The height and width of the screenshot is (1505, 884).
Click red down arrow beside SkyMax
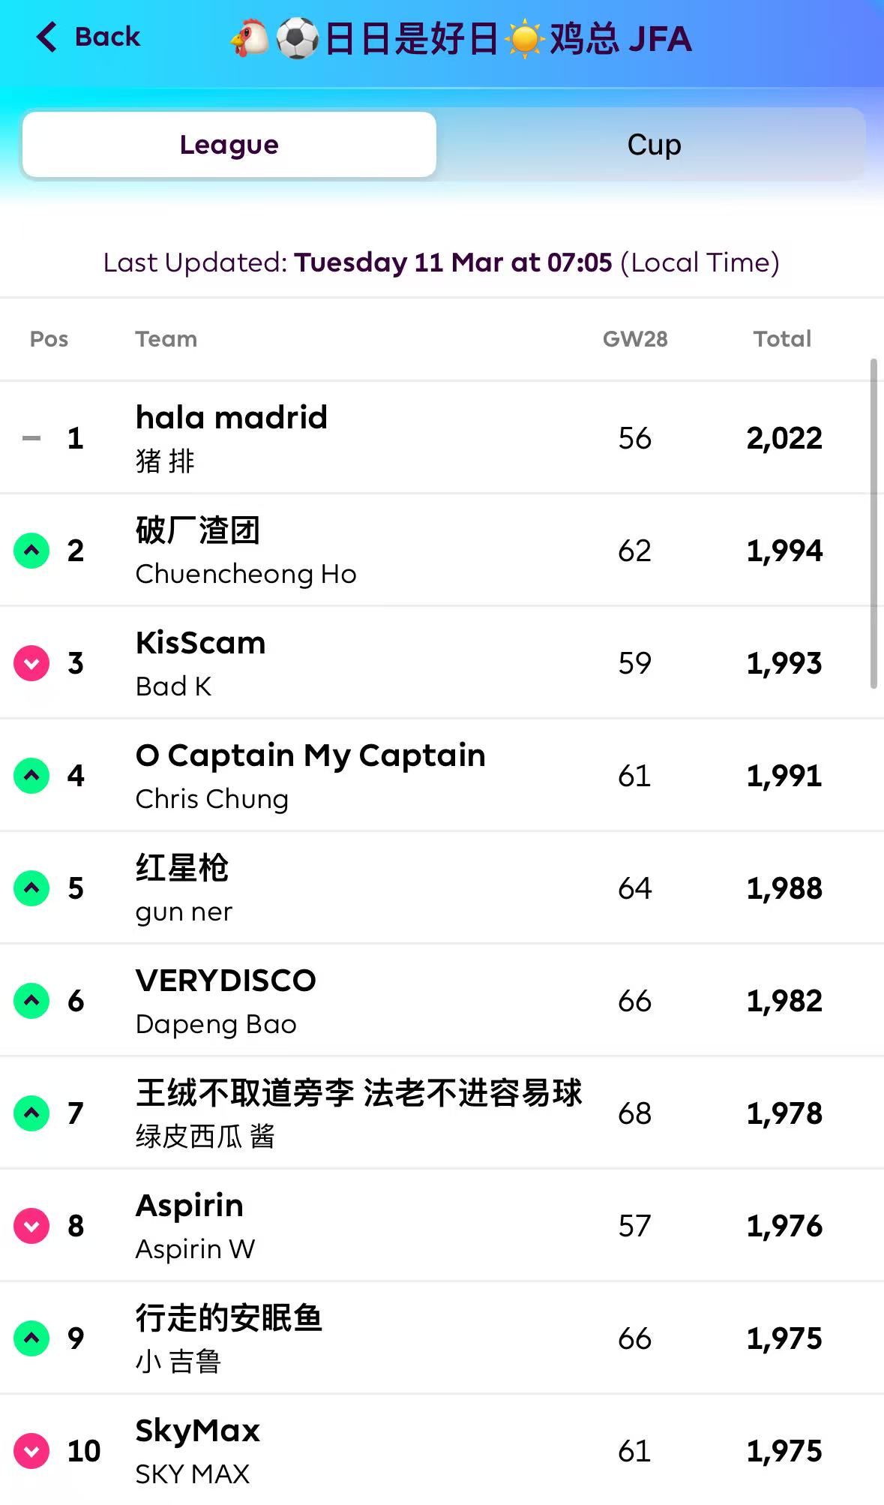coord(31,1451)
